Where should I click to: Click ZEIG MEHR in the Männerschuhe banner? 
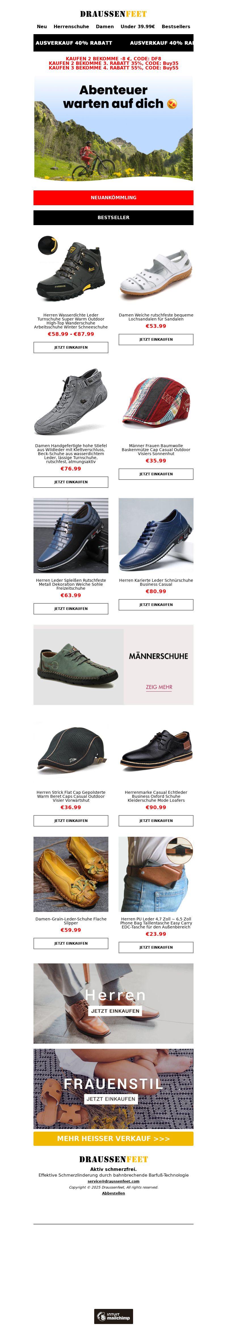coord(159,687)
